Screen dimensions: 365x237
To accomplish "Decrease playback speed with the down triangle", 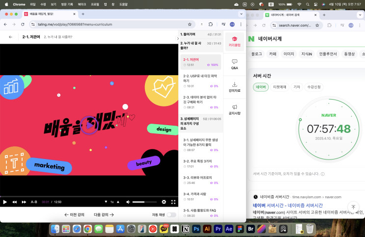I will point(106,202).
